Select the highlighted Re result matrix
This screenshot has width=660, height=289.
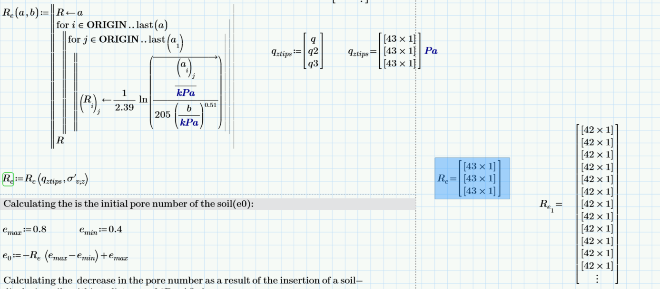pos(471,178)
